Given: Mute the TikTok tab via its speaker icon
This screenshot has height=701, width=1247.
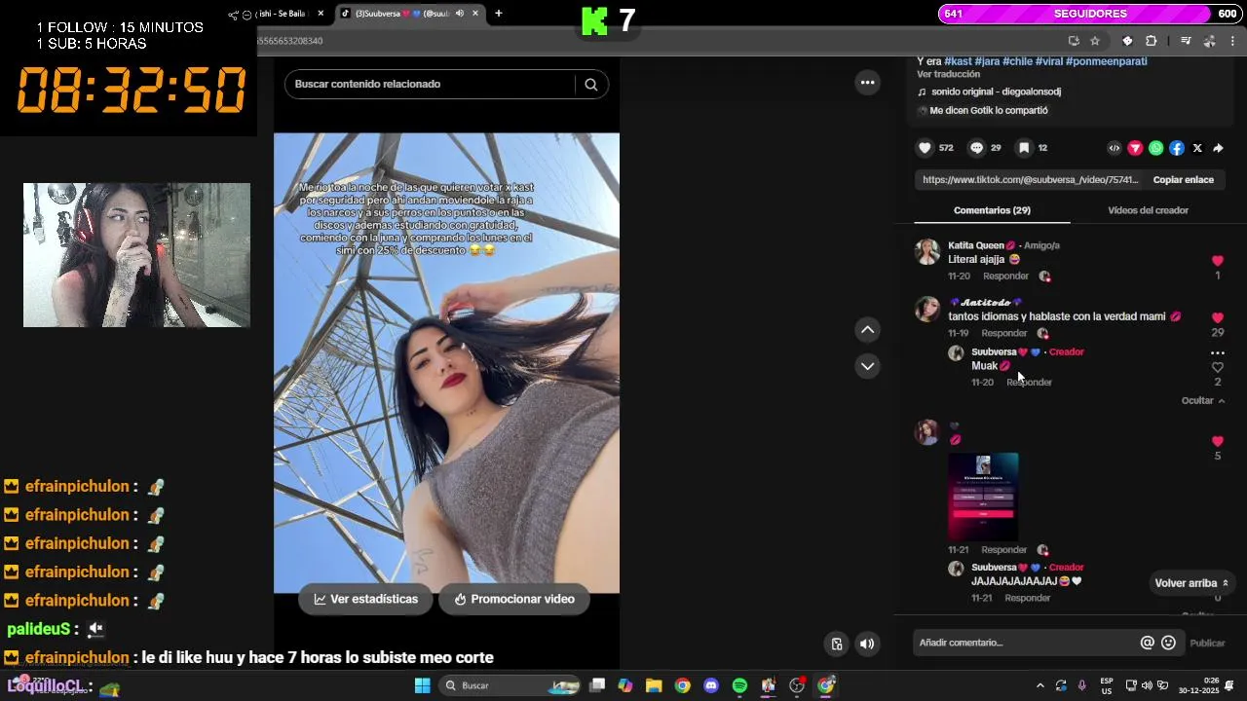Looking at the screenshot, I should click(x=460, y=14).
